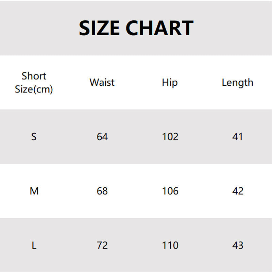
Task: Select the Hip column header
Action: (170, 82)
